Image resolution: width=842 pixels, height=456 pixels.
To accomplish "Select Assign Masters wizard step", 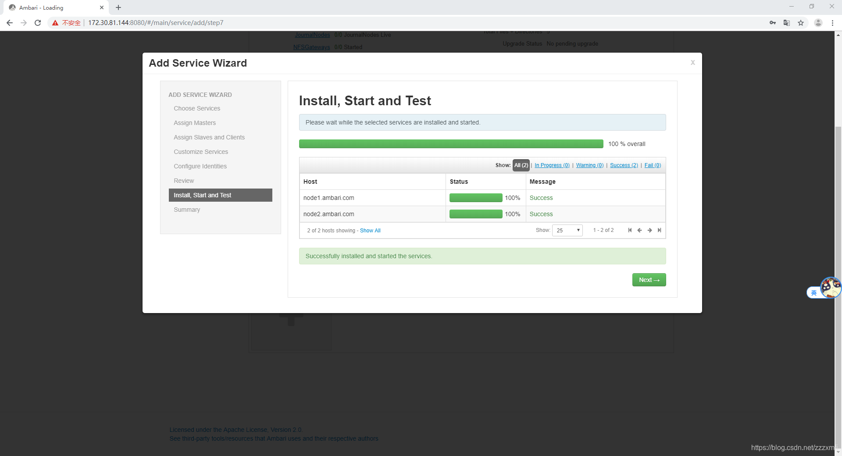I will [x=195, y=123].
